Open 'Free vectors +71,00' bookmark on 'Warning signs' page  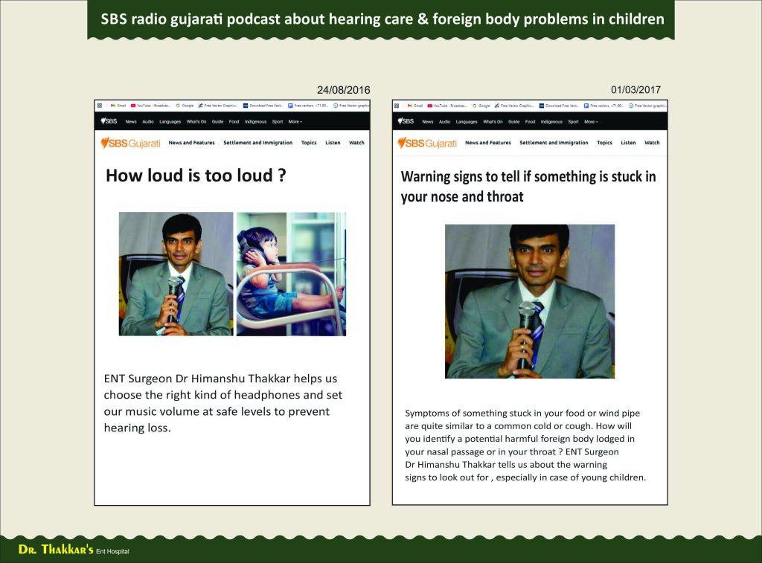[x=604, y=106]
